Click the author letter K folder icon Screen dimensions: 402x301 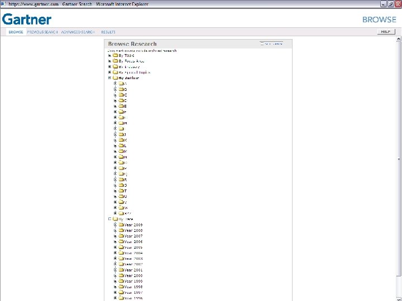click(x=121, y=140)
